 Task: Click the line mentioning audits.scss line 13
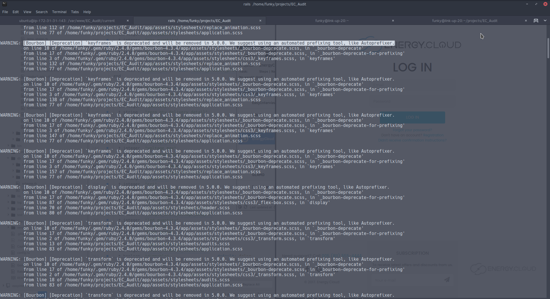(127, 244)
